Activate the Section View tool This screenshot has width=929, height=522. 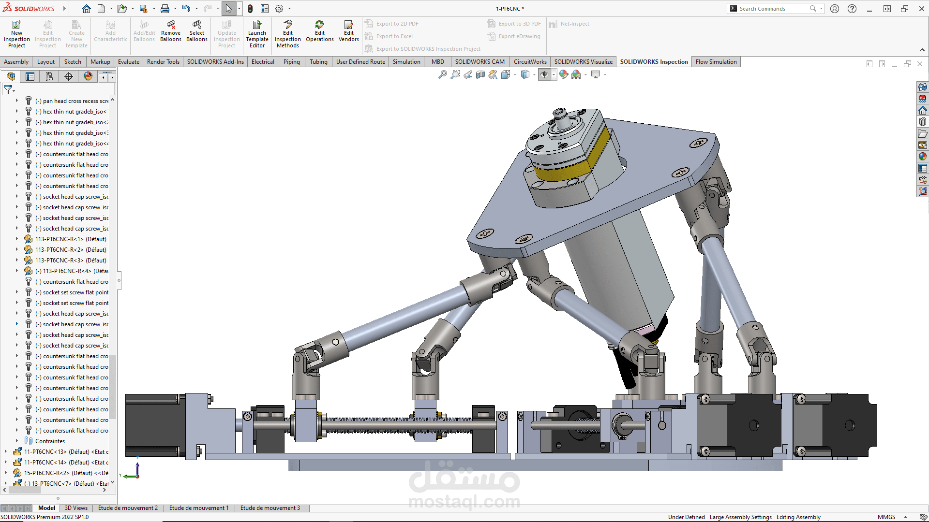pos(480,74)
